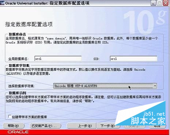
Task: Click the Oracle Universal Installer title bar icon
Action: (x=2, y=3)
